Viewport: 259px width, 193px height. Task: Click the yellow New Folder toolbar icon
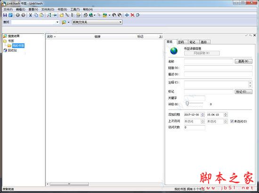[62, 15]
